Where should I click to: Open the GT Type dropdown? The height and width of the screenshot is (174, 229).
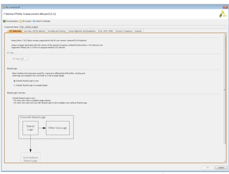[24, 59]
